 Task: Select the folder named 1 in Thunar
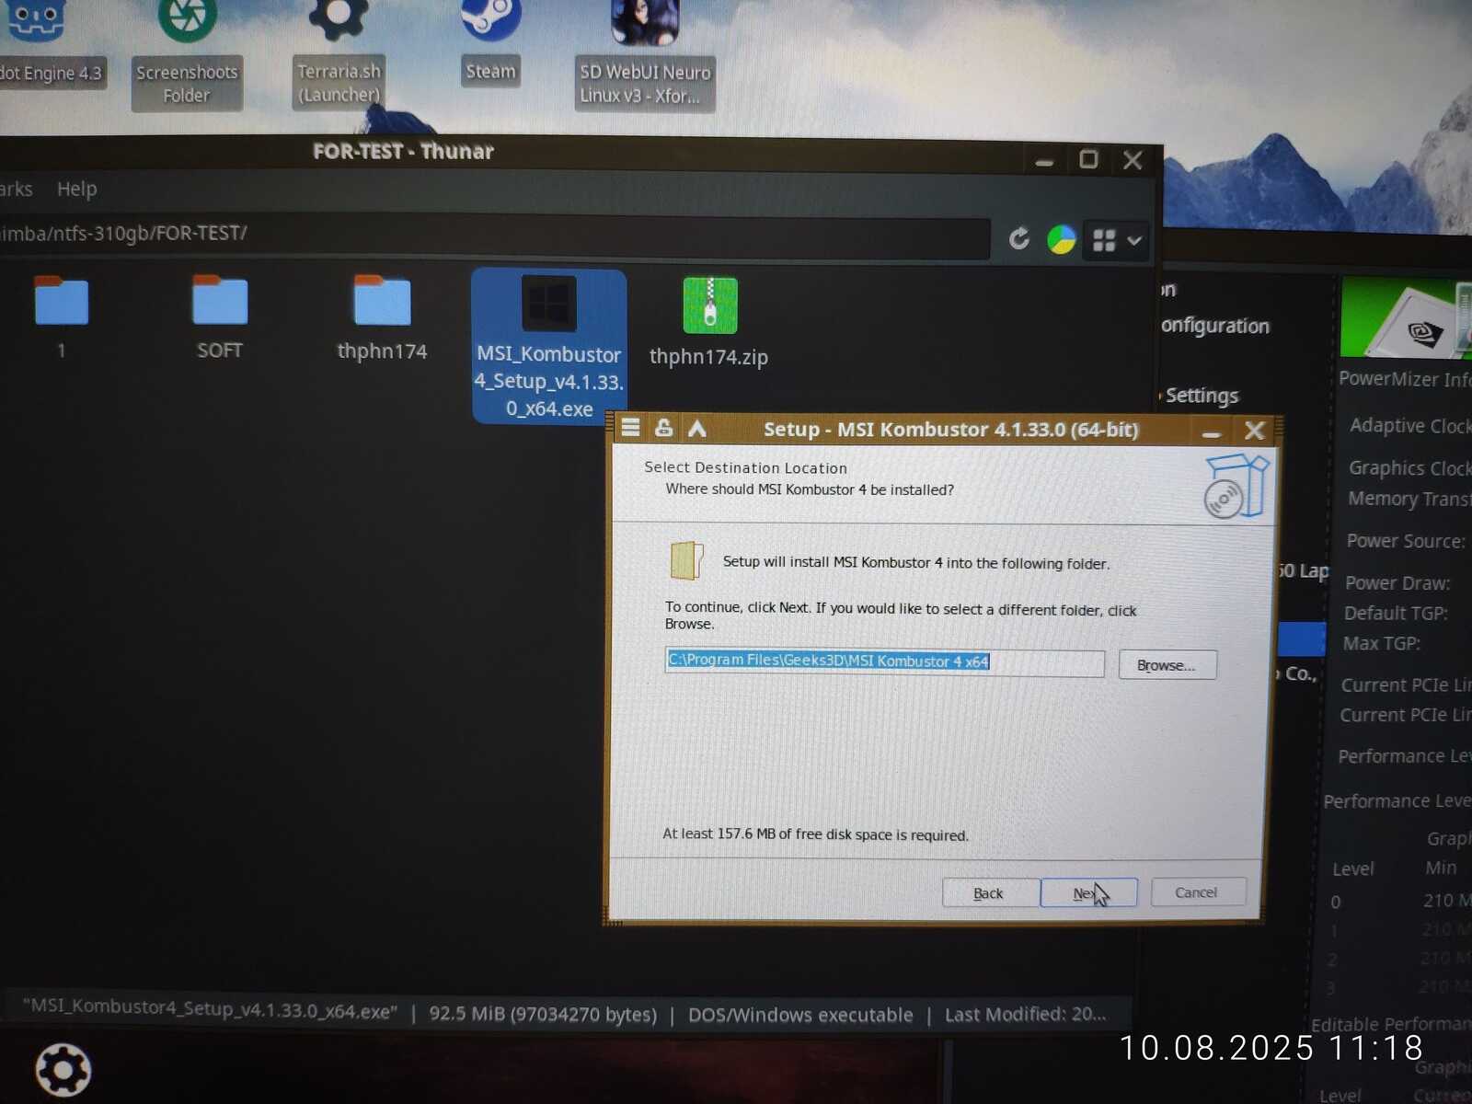62,318
